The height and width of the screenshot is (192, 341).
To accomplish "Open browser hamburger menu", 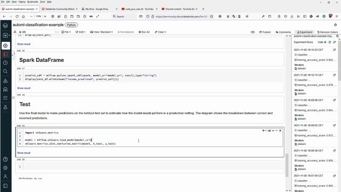I will [x=337, y=17].
